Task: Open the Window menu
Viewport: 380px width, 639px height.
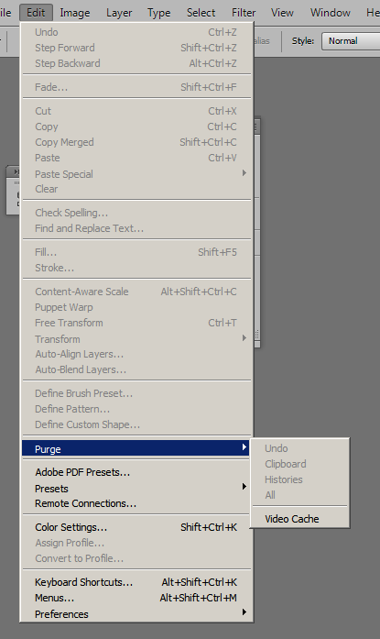Action: (x=331, y=13)
